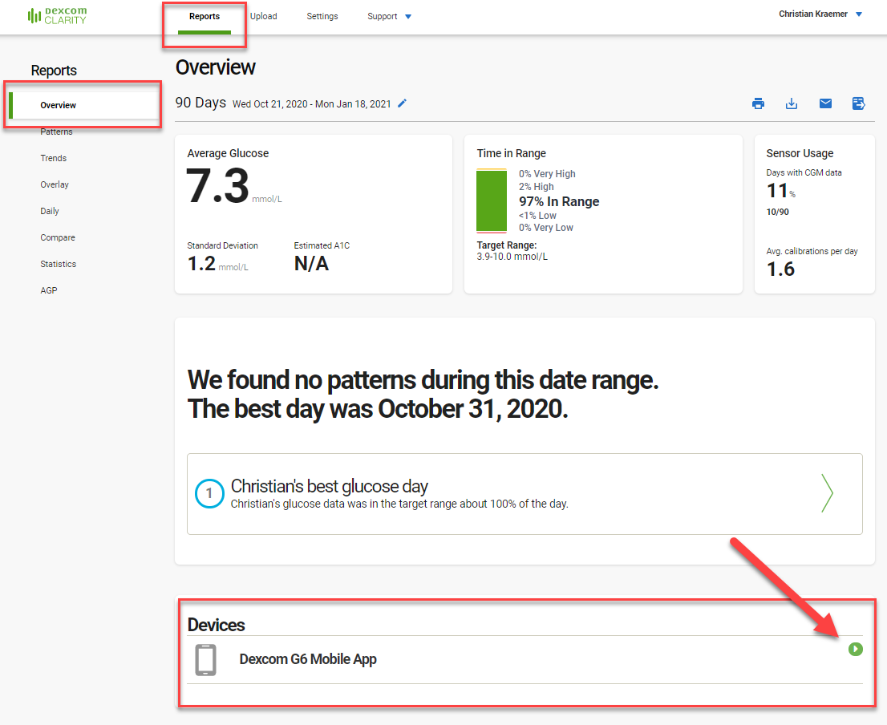This screenshot has height=725, width=887.
Task: Switch to the Reports tab
Action: pyautogui.click(x=205, y=17)
